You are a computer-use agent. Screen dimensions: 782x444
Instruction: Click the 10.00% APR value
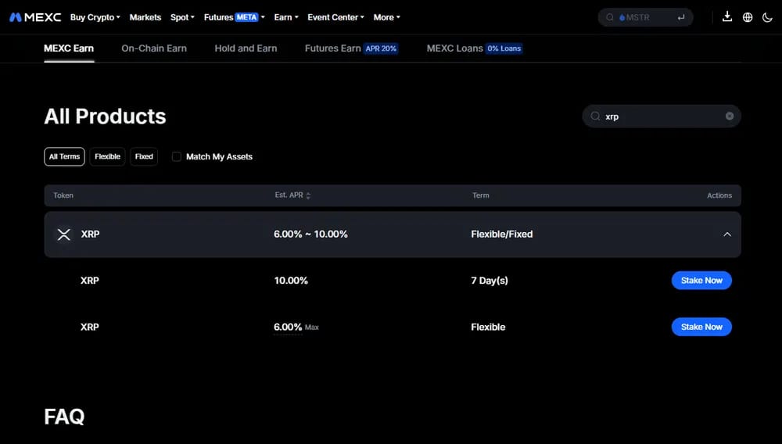pyautogui.click(x=291, y=281)
